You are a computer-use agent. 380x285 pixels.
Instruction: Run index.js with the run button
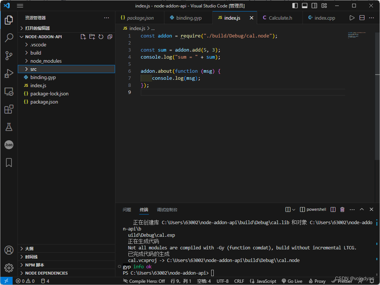coord(352,17)
